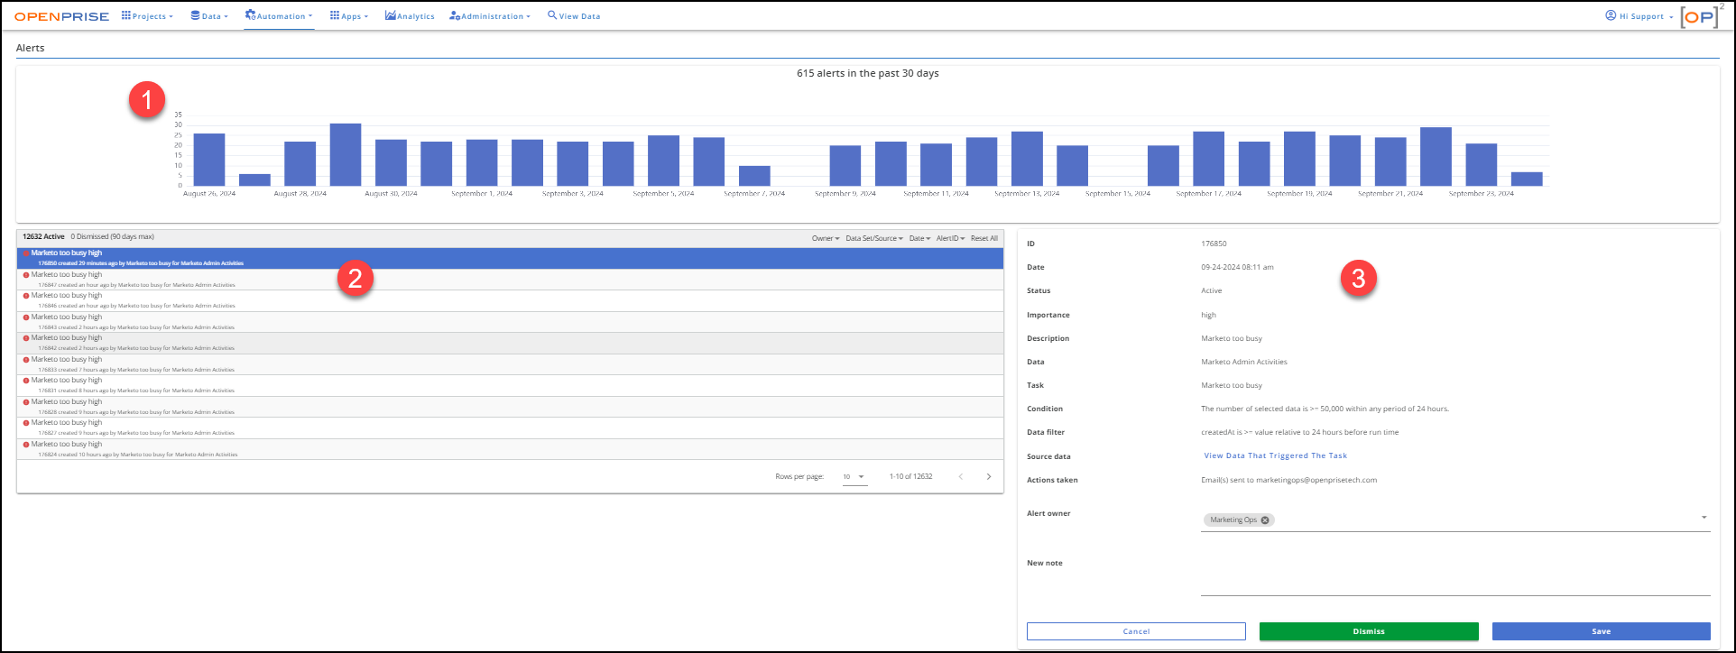Select alert row 176833 created 7 hours ago
The width and height of the screenshot is (1736, 653).
pos(510,364)
